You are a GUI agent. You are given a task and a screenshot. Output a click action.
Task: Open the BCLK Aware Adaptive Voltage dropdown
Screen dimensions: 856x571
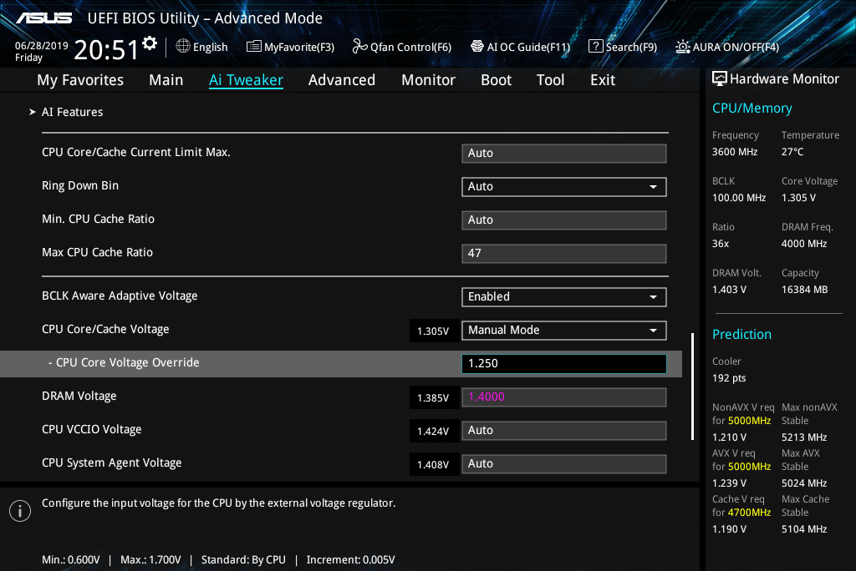pyautogui.click(x=564, y=296)
